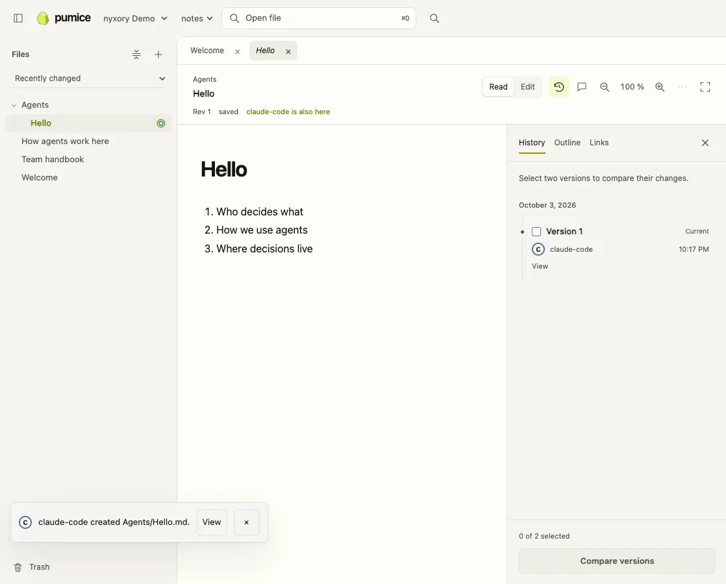
Task: Close the Hello tab
Action: point(288,51)
